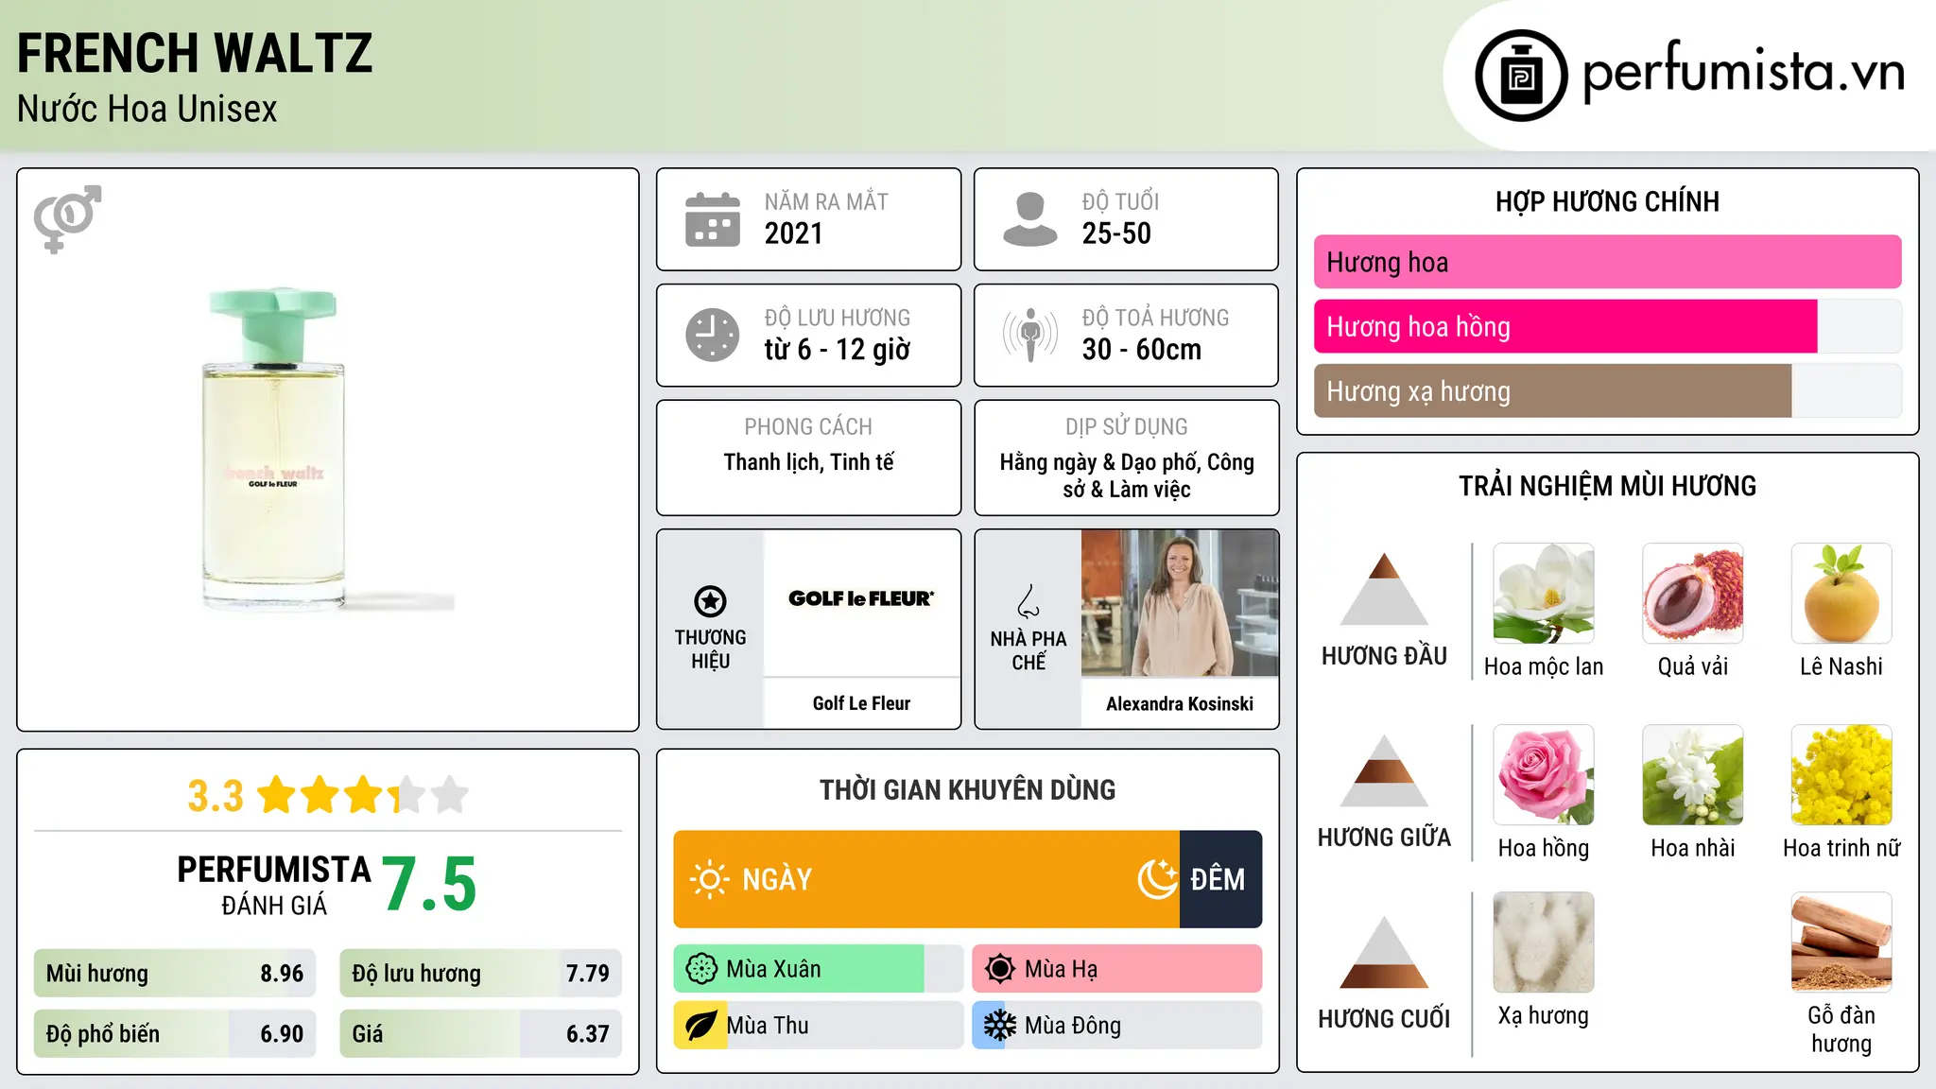This screenshot has width=1936, height=1089.
Task: Click the star badge icon above Thương hiệu
Action: pyautogui.click(x=710, y=601)
